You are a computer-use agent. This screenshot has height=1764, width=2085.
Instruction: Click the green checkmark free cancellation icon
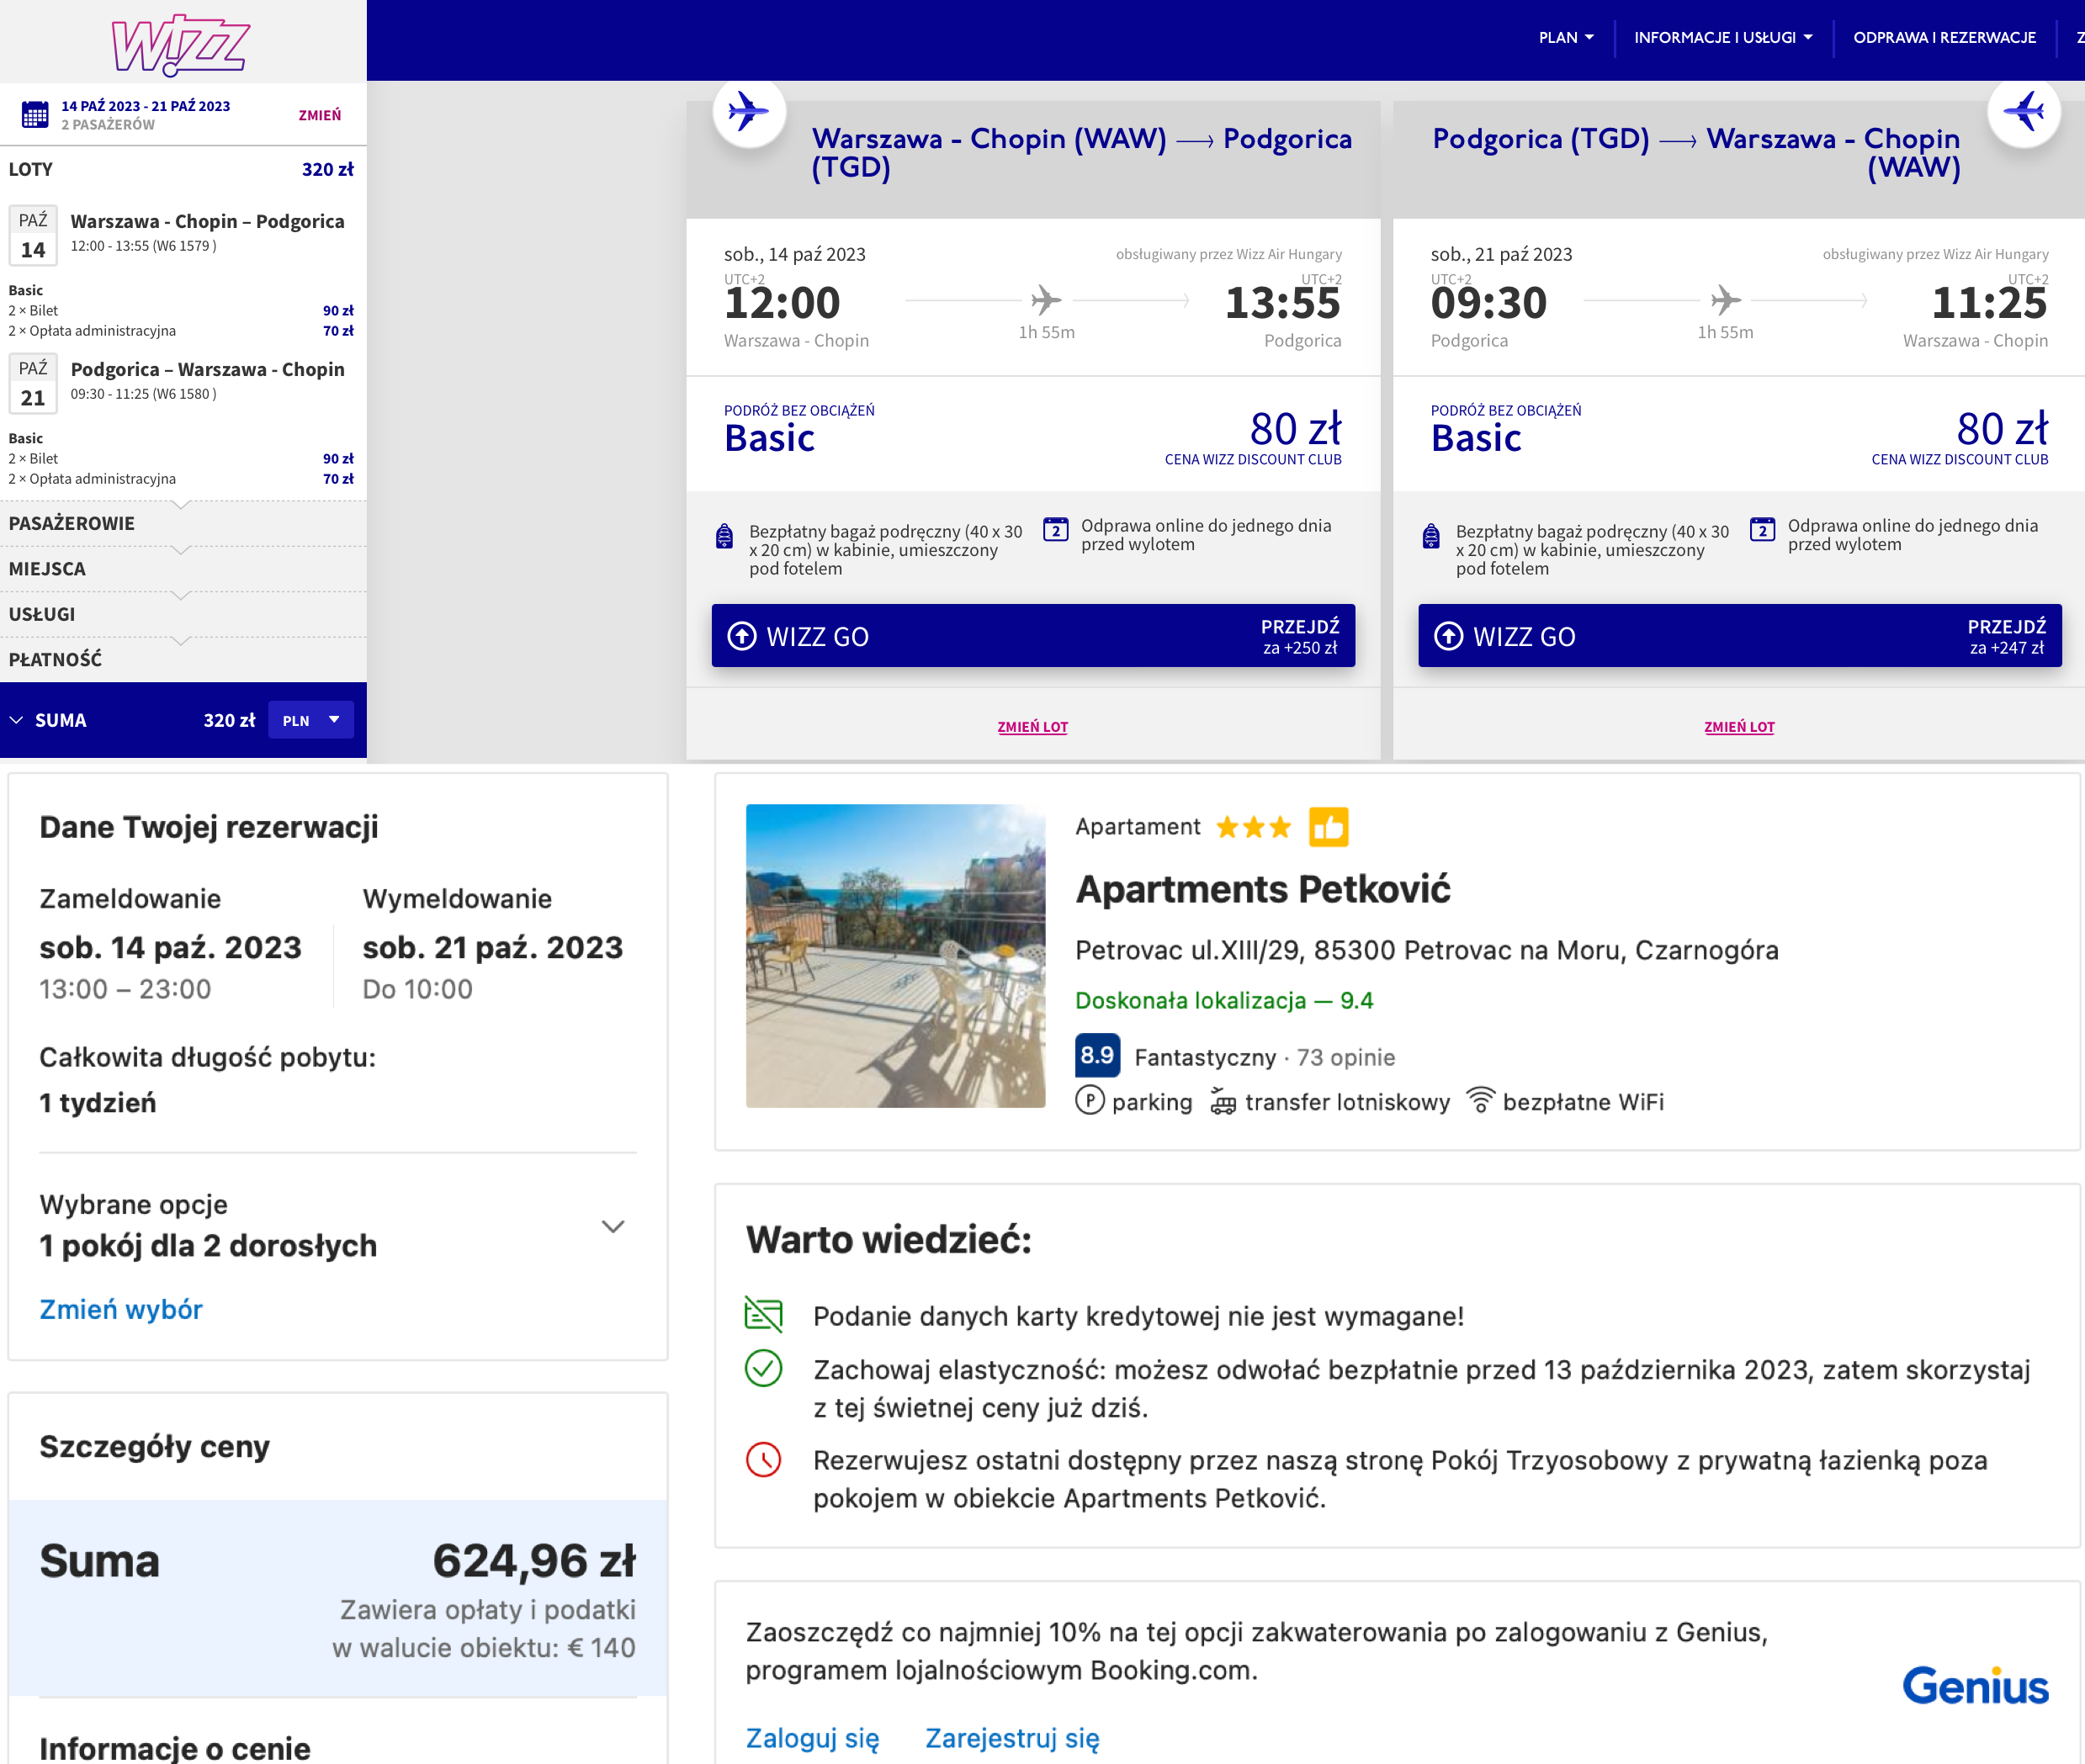point(764,1368)
